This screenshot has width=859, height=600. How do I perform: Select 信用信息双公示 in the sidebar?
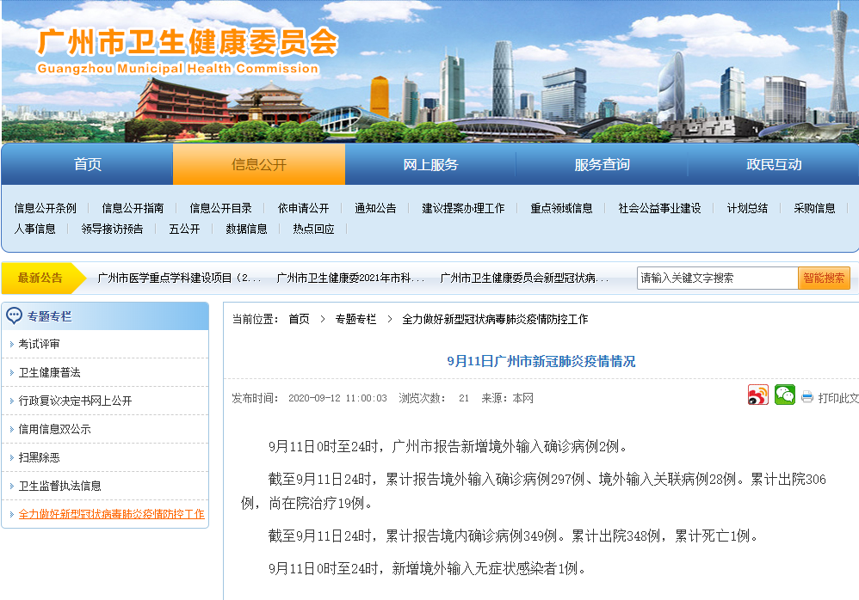click(55, 429)
